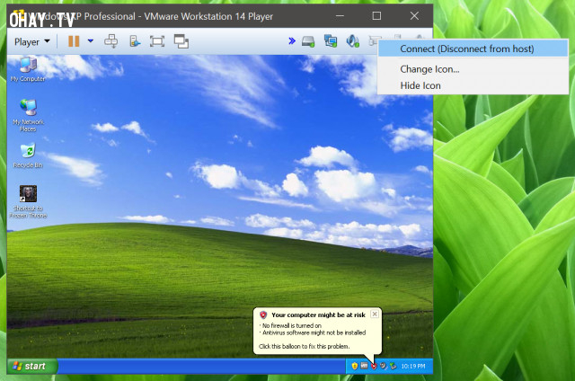
Task: Click the hard disk device icon
Action: (x=308, y=41)
